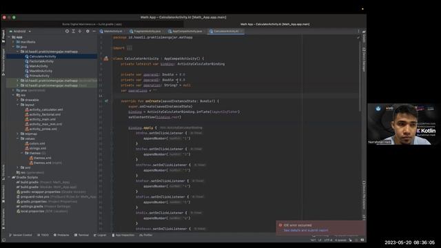Open the Structure side stripe button

(3, 173)
